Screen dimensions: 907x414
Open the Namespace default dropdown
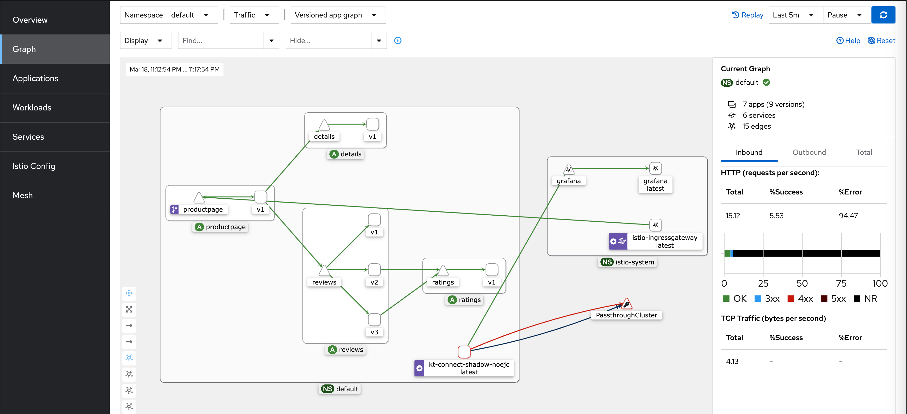[x=169, y=15]
